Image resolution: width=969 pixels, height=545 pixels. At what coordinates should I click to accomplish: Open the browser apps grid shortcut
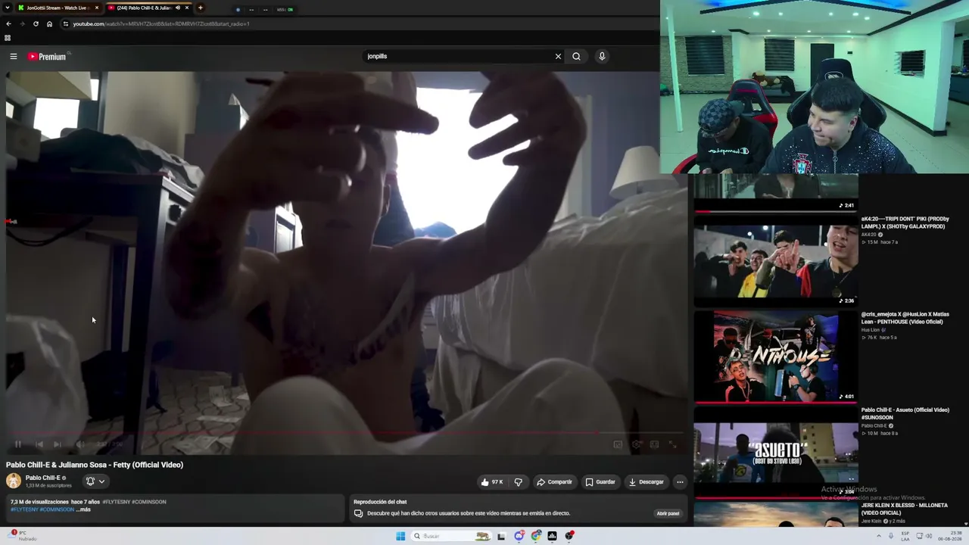tap(8, 38)
